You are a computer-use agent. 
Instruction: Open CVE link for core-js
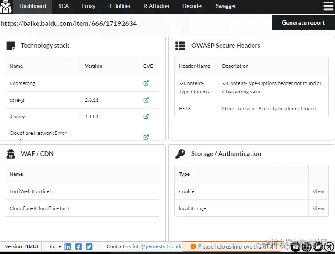tap(146, 100)
